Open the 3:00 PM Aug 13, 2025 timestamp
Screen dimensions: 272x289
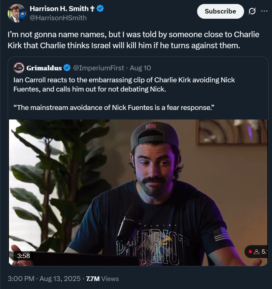pos(44,279)
